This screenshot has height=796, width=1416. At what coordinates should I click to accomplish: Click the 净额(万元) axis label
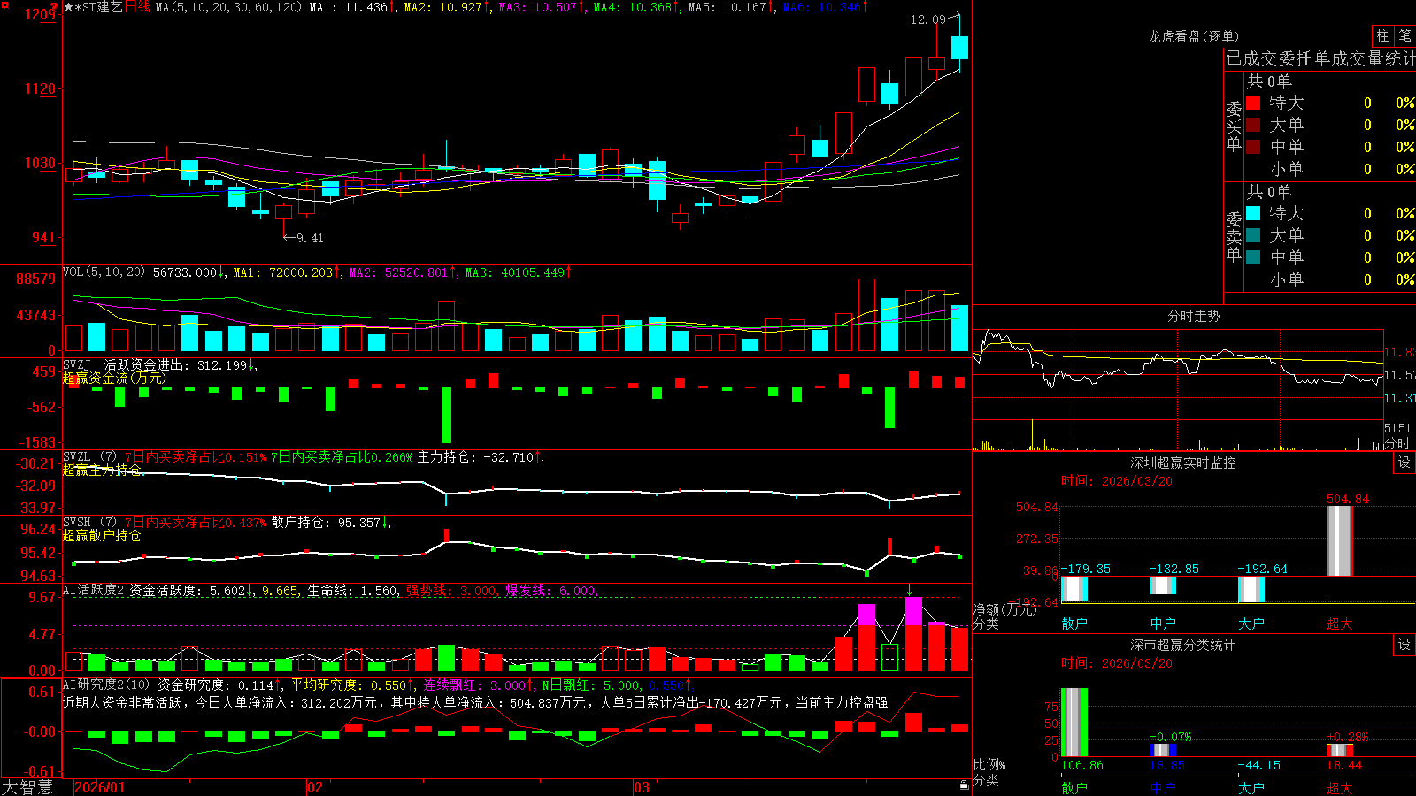coord(1004,609)
